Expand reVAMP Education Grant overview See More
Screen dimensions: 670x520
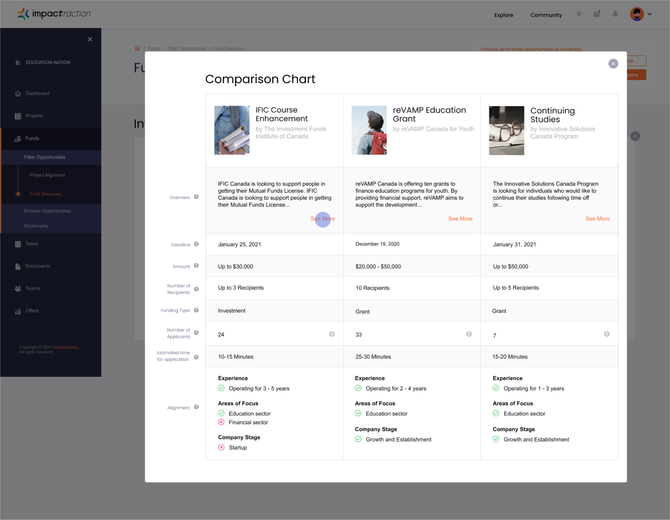click(x=460, y=219)
